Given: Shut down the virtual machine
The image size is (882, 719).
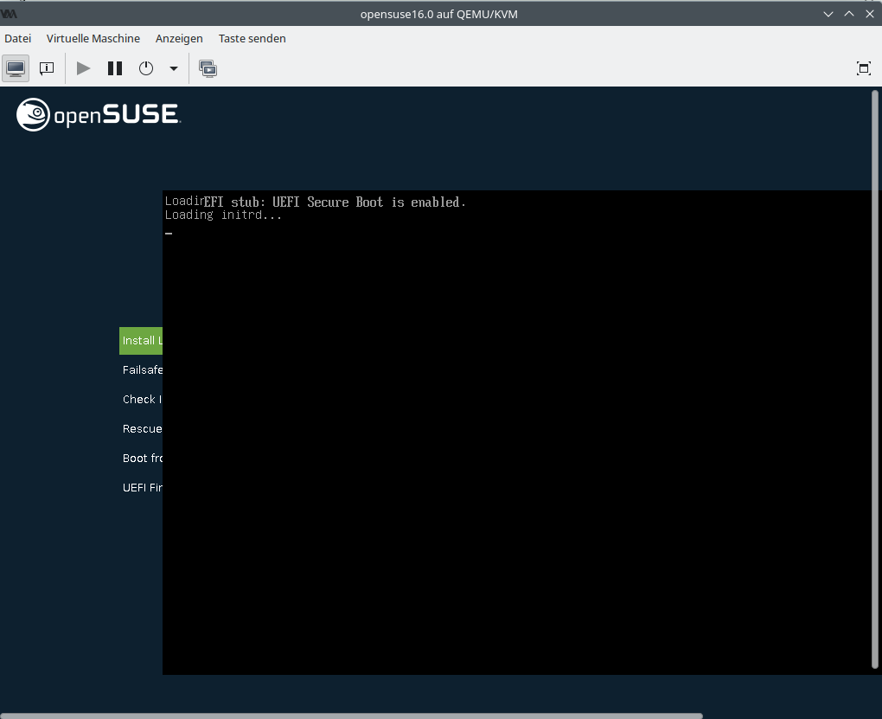Looking at the screenshot, I should 145,68.
